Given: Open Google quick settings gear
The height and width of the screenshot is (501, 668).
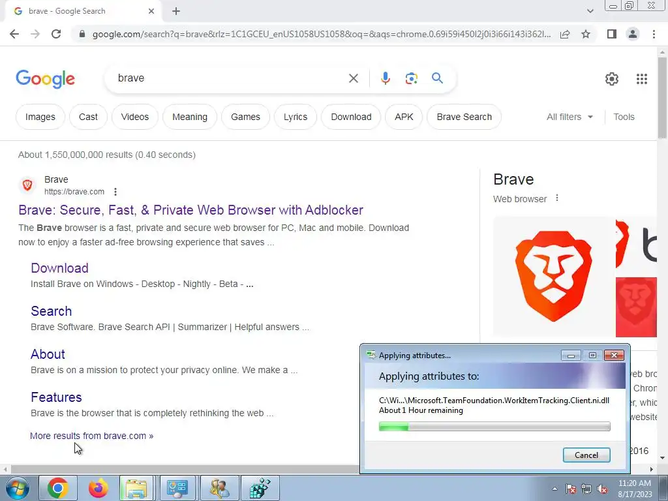Looking at the screenshot, I should (x=612, y=79).
